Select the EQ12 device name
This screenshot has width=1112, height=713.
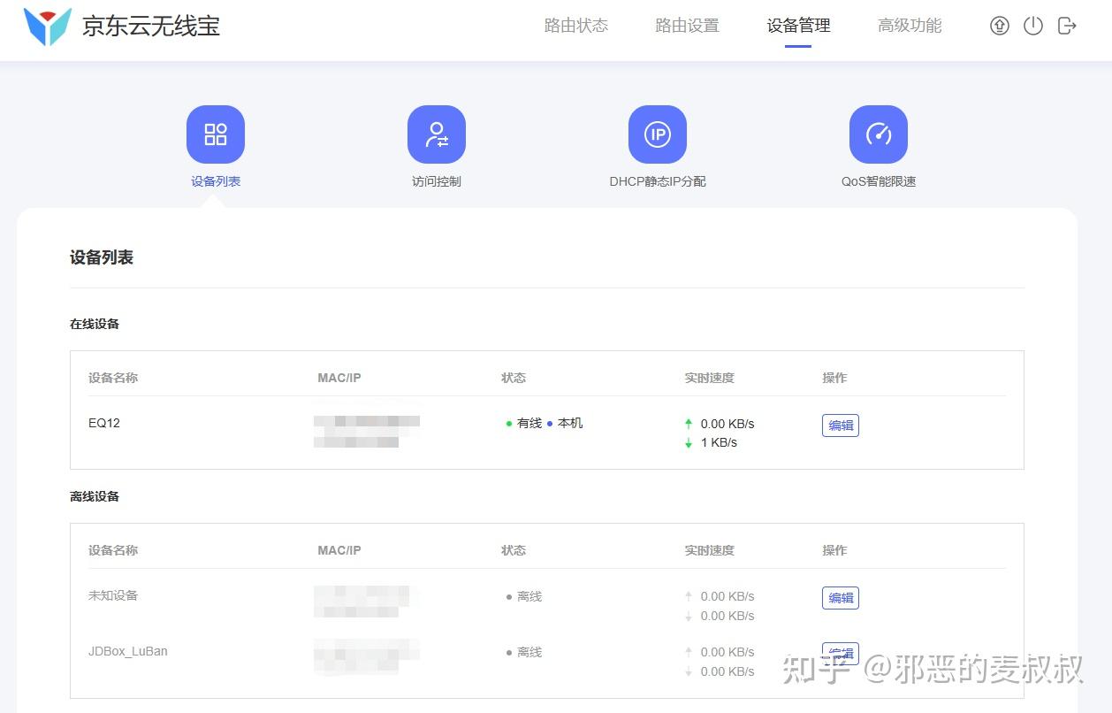(104, 423)
